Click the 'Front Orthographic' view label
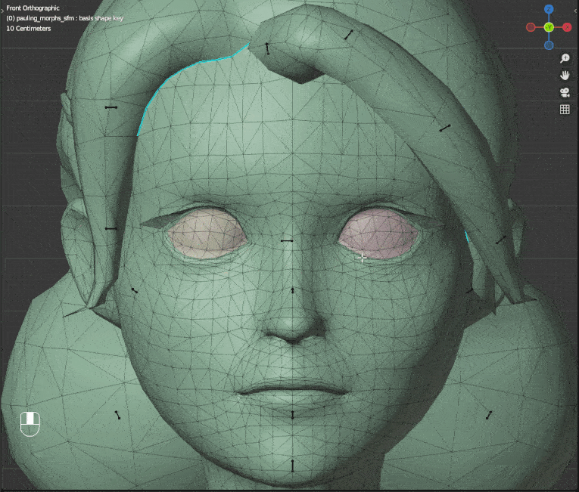 (33, 8)
